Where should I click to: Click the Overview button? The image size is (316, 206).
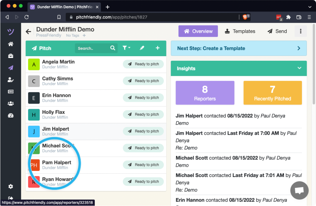click(198, 31)
